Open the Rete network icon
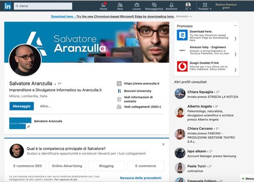Screen dimensions: 254x182 click(x=120, y=6)
